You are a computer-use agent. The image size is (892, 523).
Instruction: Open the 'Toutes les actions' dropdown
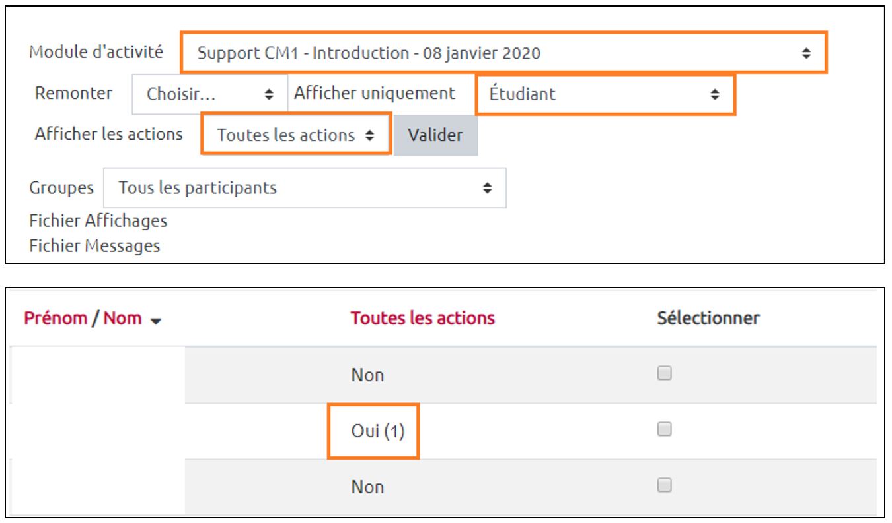coord(295,135)
